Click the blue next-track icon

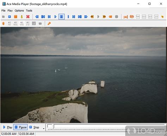[74, 17]
